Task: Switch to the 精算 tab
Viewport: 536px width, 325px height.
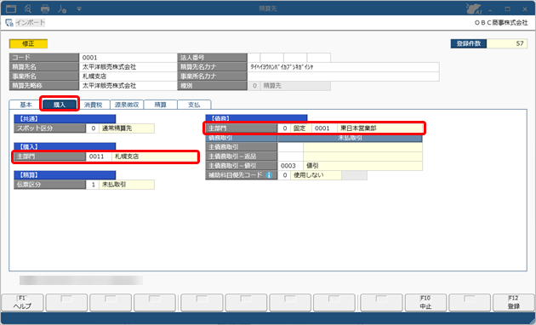Action: [160, 105]
